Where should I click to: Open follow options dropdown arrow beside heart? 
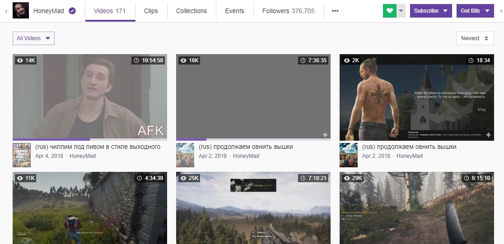(x=401, y=11)
